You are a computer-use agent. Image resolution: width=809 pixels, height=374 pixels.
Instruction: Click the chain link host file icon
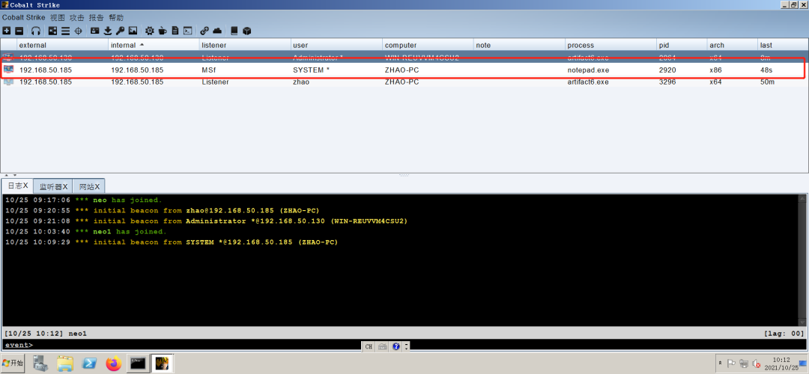(x=204, y=31)
